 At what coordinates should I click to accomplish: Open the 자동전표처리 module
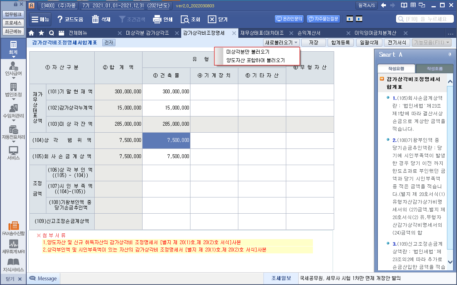tap(14, 133)
